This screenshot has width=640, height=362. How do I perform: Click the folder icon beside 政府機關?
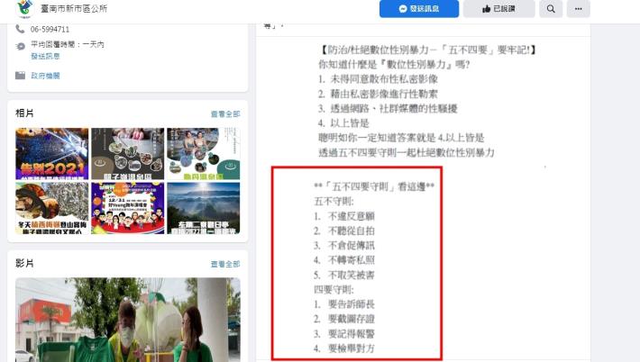tap(21, 76)
